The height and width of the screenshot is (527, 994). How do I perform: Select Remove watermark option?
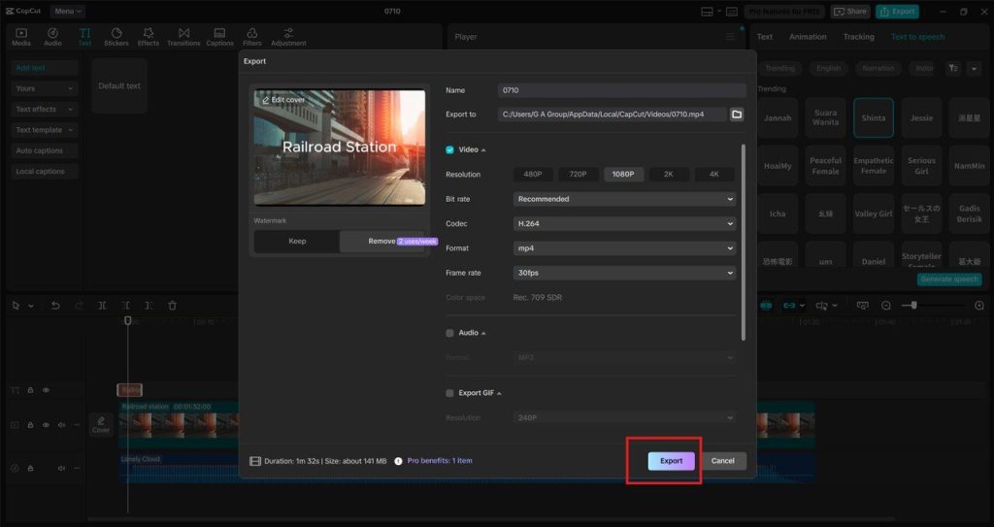tap(382, 241)
